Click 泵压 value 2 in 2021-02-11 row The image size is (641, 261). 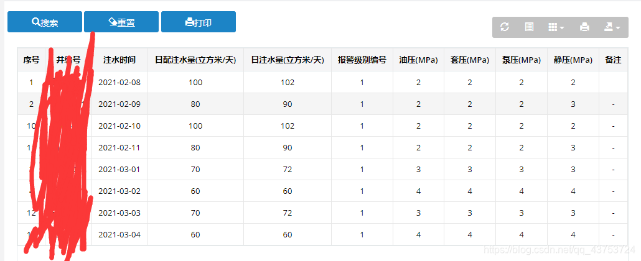click(x=522, y=147)
